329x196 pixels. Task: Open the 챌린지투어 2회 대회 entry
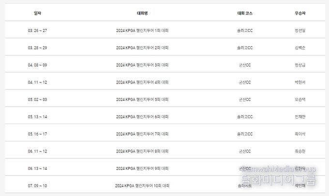pyautogui.click(x=142, y=48)
